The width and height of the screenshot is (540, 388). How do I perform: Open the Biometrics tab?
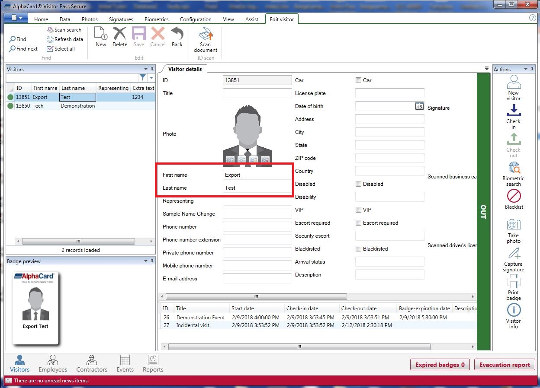click(x=156, y=19)
